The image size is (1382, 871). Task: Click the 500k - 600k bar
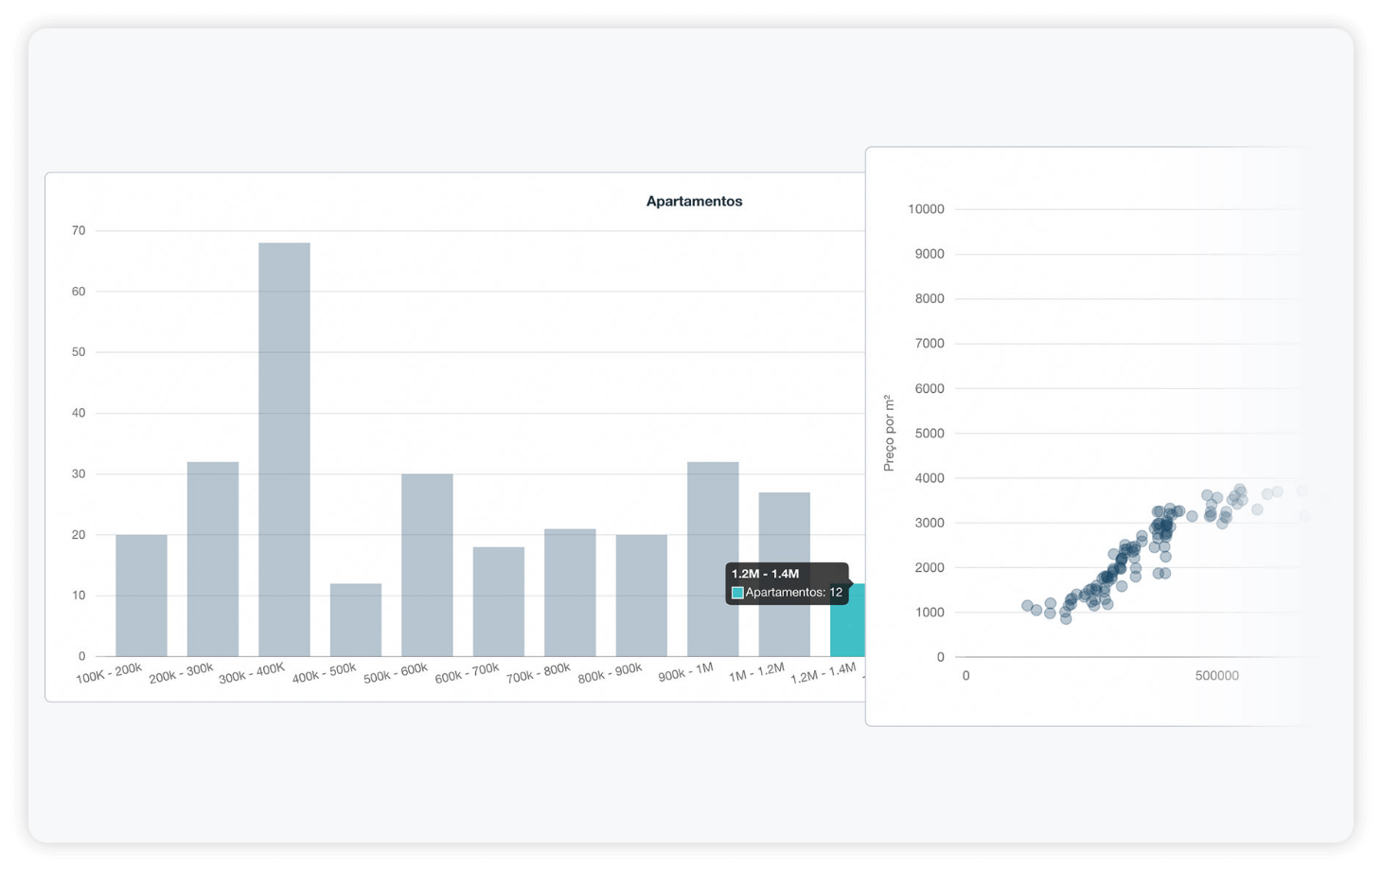(427, 565)
